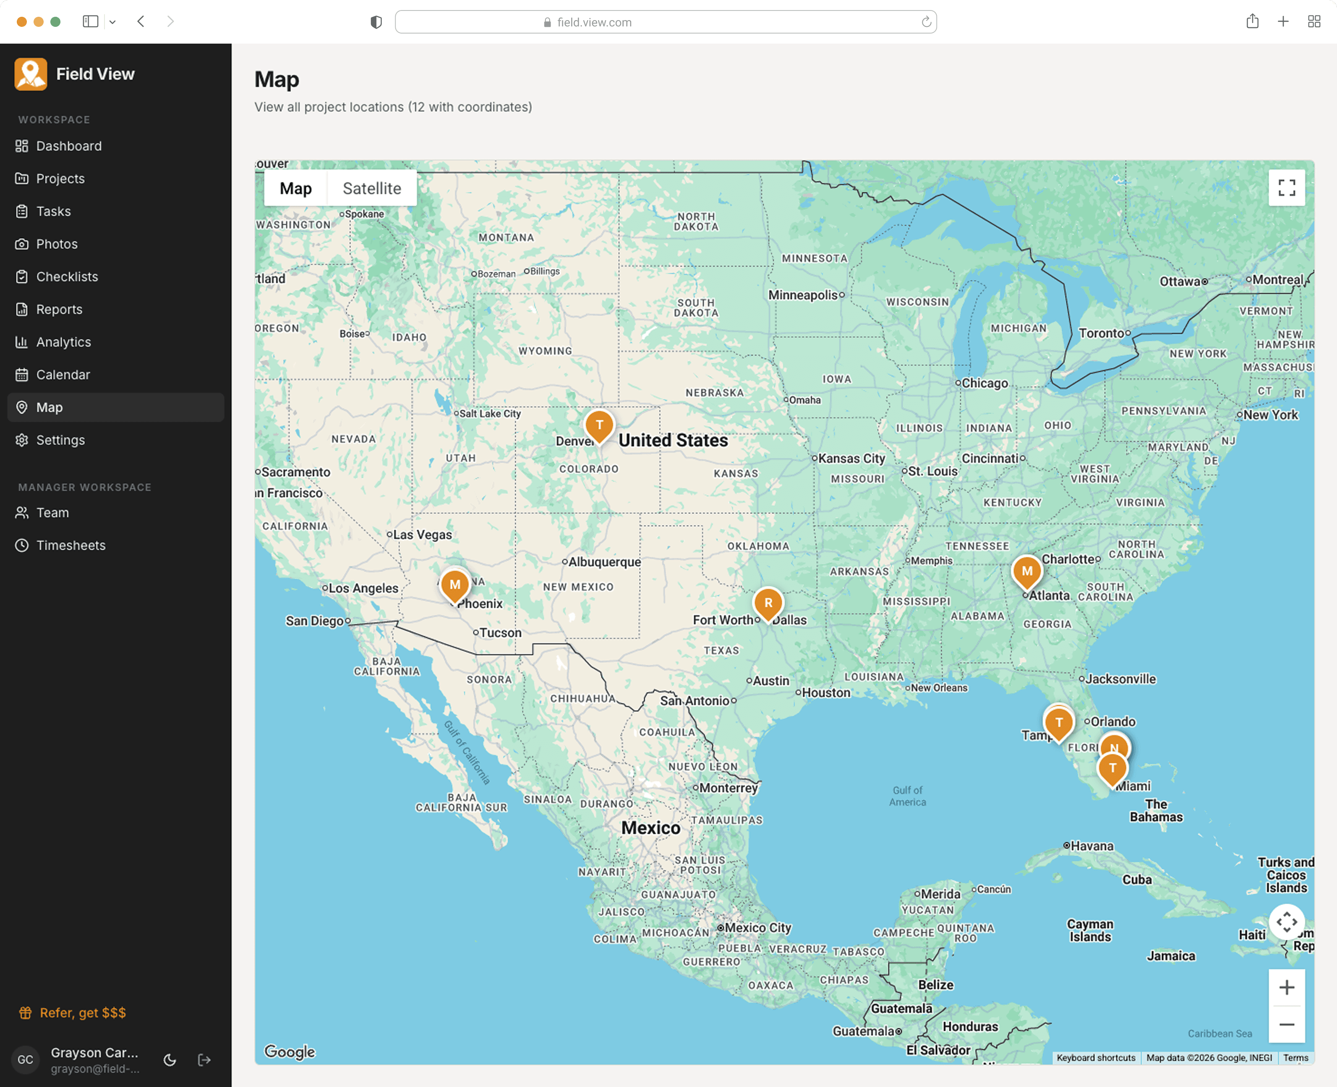Toggle dark mode with the moon icon
The image size is (1337, 1087).
coord(170,1059)
